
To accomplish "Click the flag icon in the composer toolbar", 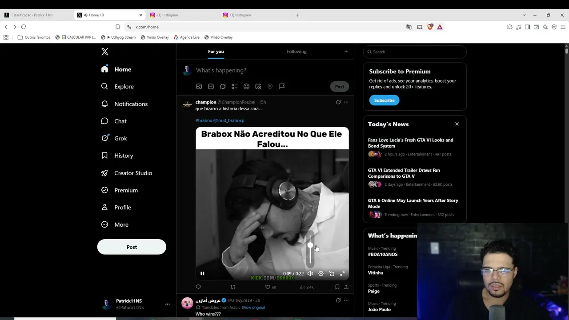I will [282, 87].
